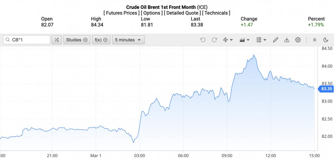Viewport: 334px width, 159px height.
Task: Add a study with Studies button
Action: point(76,40)
